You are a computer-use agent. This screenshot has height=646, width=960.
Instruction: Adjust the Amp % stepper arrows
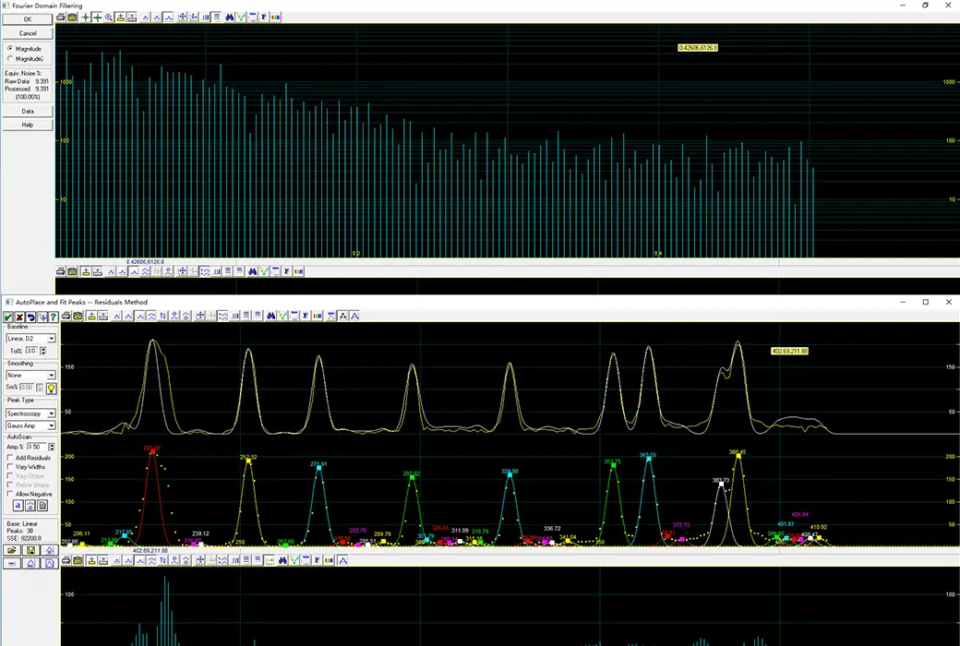(x=52, y=447)
